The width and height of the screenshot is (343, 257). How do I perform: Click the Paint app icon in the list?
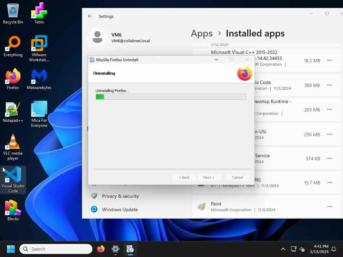201,206
